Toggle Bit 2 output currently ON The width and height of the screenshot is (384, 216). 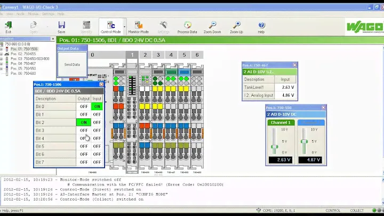tap(83, 122)
